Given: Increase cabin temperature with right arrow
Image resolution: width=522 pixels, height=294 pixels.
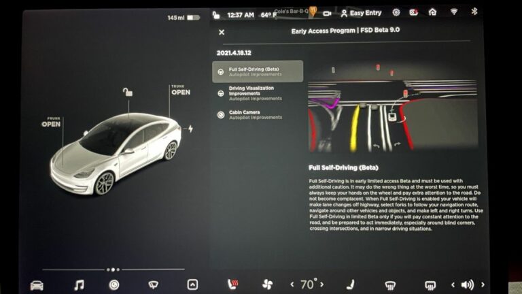Looking at the screenshot, I should pos(322,284).
